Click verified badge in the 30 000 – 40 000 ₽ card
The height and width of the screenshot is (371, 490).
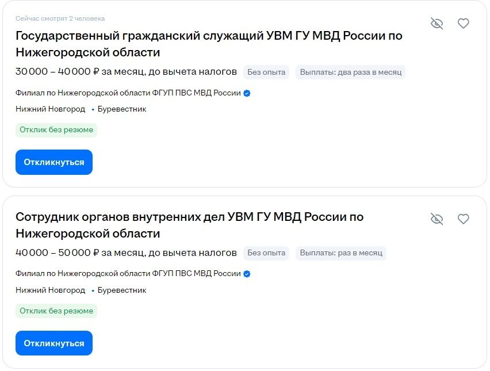[247, 93]
